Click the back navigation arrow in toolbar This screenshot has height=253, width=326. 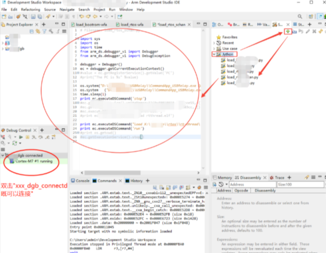pos(95,17)
